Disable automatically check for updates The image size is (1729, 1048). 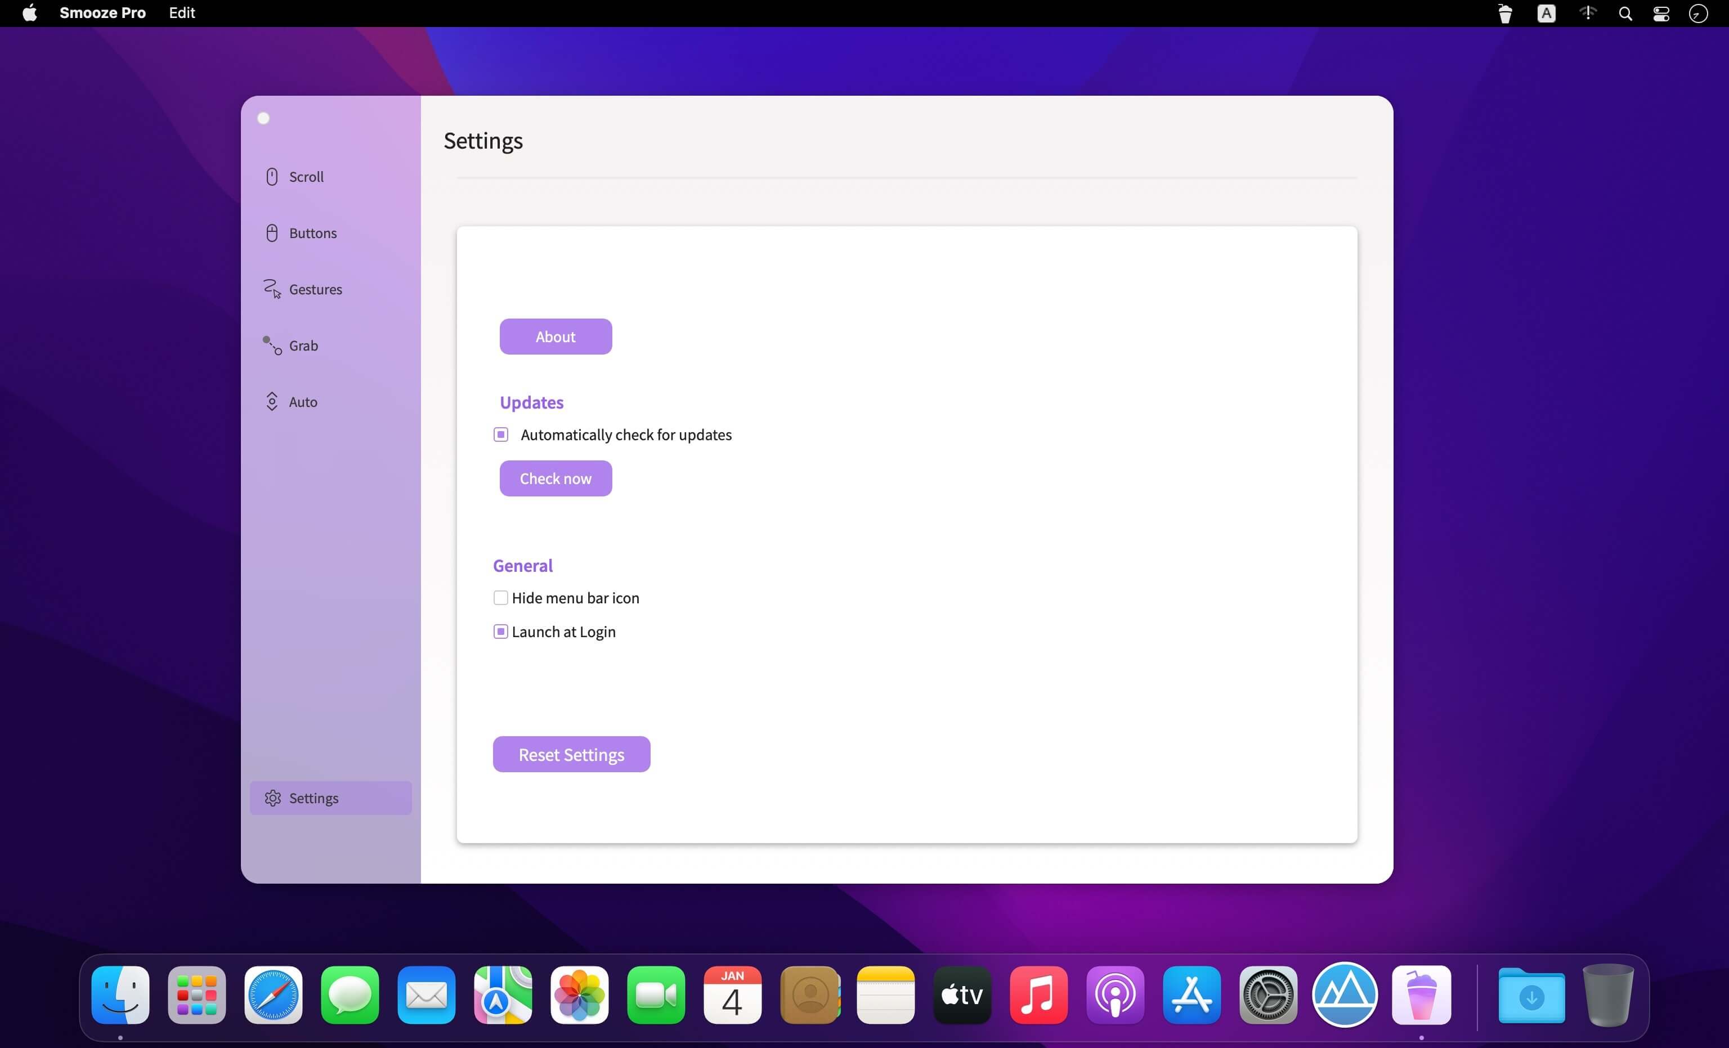[500, 435]
